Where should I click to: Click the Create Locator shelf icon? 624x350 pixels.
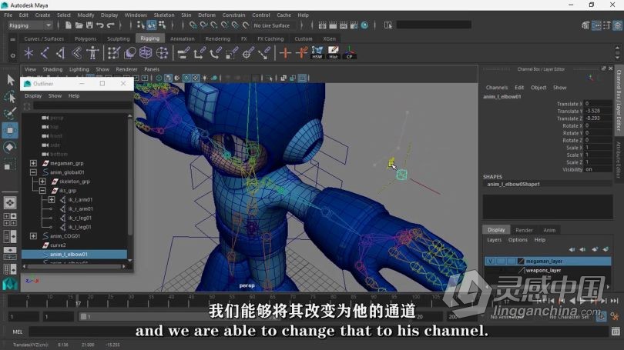pyautogui.click(x=29, y=53)
